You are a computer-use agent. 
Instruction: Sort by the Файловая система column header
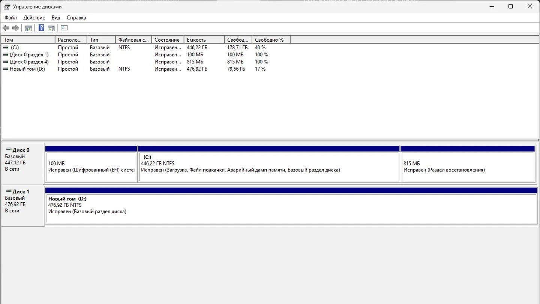click(x=133, y=40)
